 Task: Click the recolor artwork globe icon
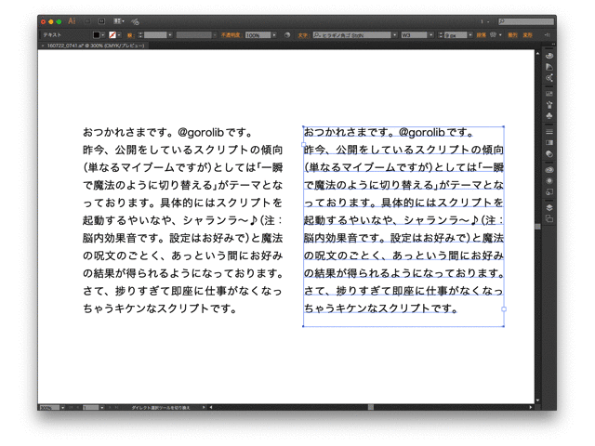point(287,35)
